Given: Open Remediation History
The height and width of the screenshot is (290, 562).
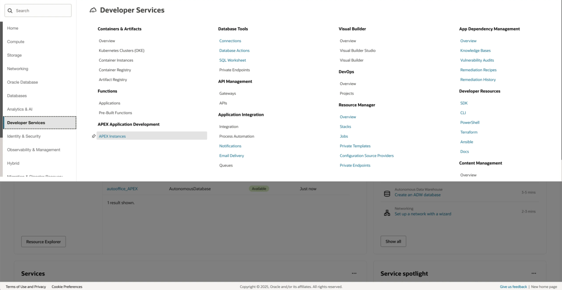Looking at the screenshot, I should click(478, 80).
